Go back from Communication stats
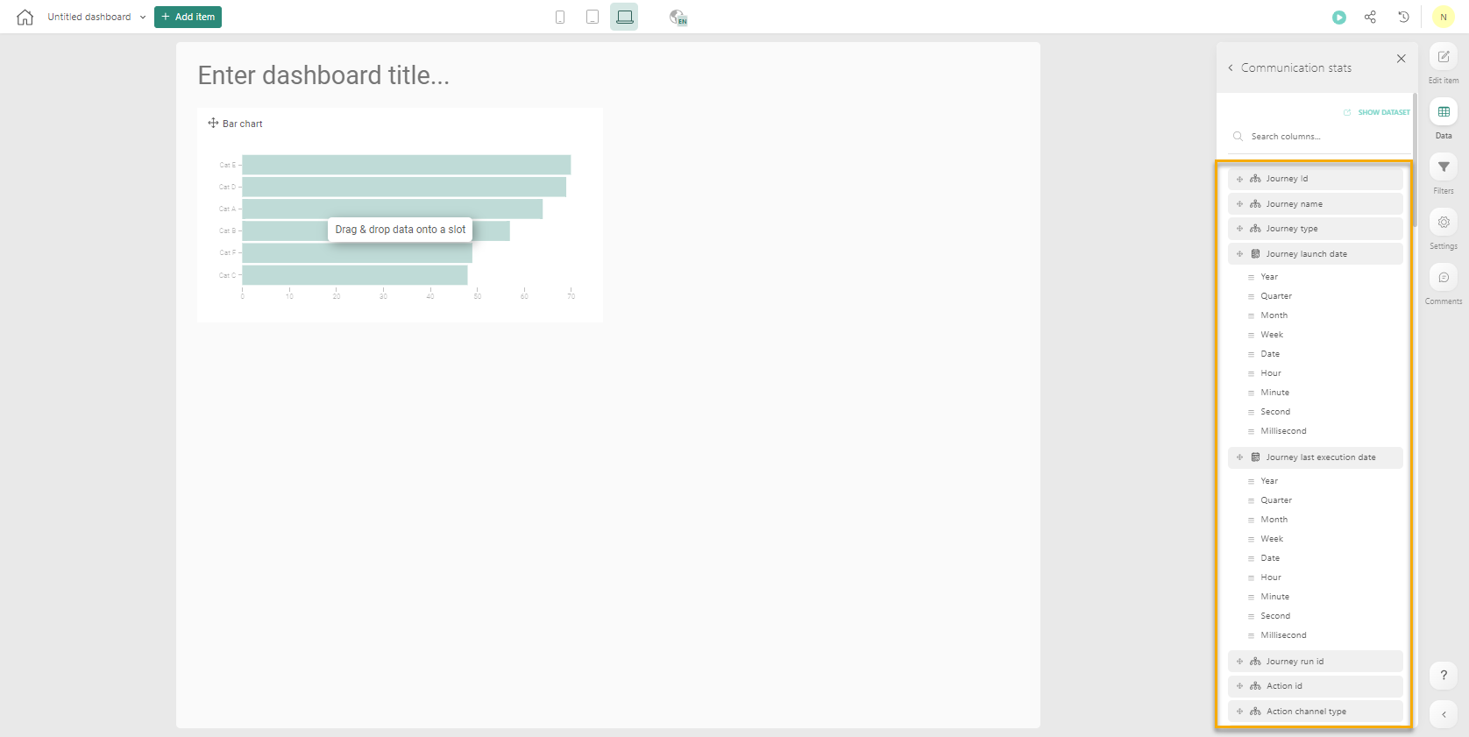Image resolution: width=1469 pixels, height=737 pixels. [x=1231, y=68]
